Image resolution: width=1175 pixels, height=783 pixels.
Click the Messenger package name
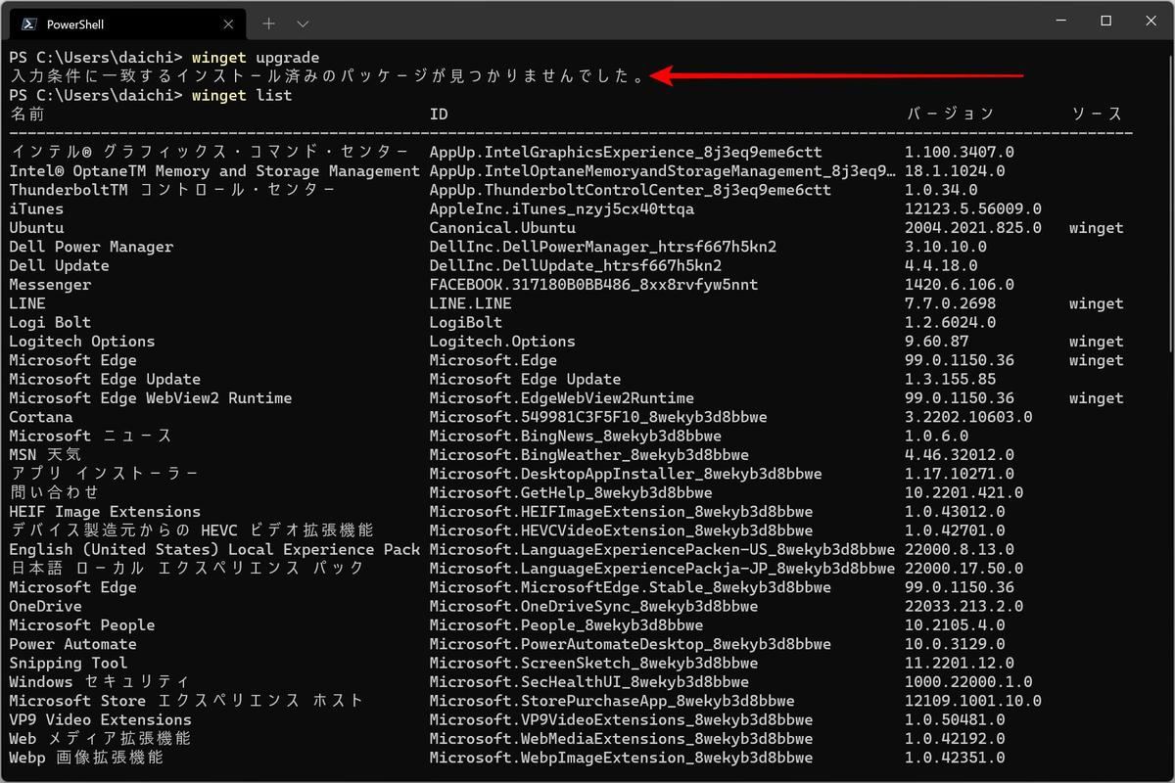point(50,285)
